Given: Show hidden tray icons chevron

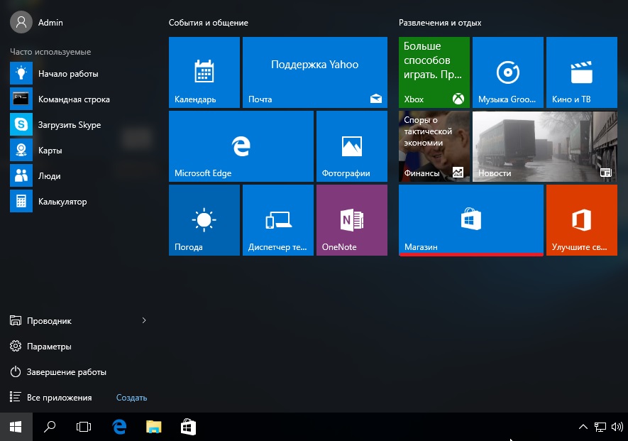Looking at the screenshot, I should tap(583, 427).
